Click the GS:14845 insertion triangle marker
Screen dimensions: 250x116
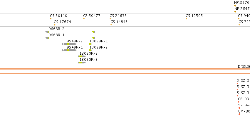point(111,25)
